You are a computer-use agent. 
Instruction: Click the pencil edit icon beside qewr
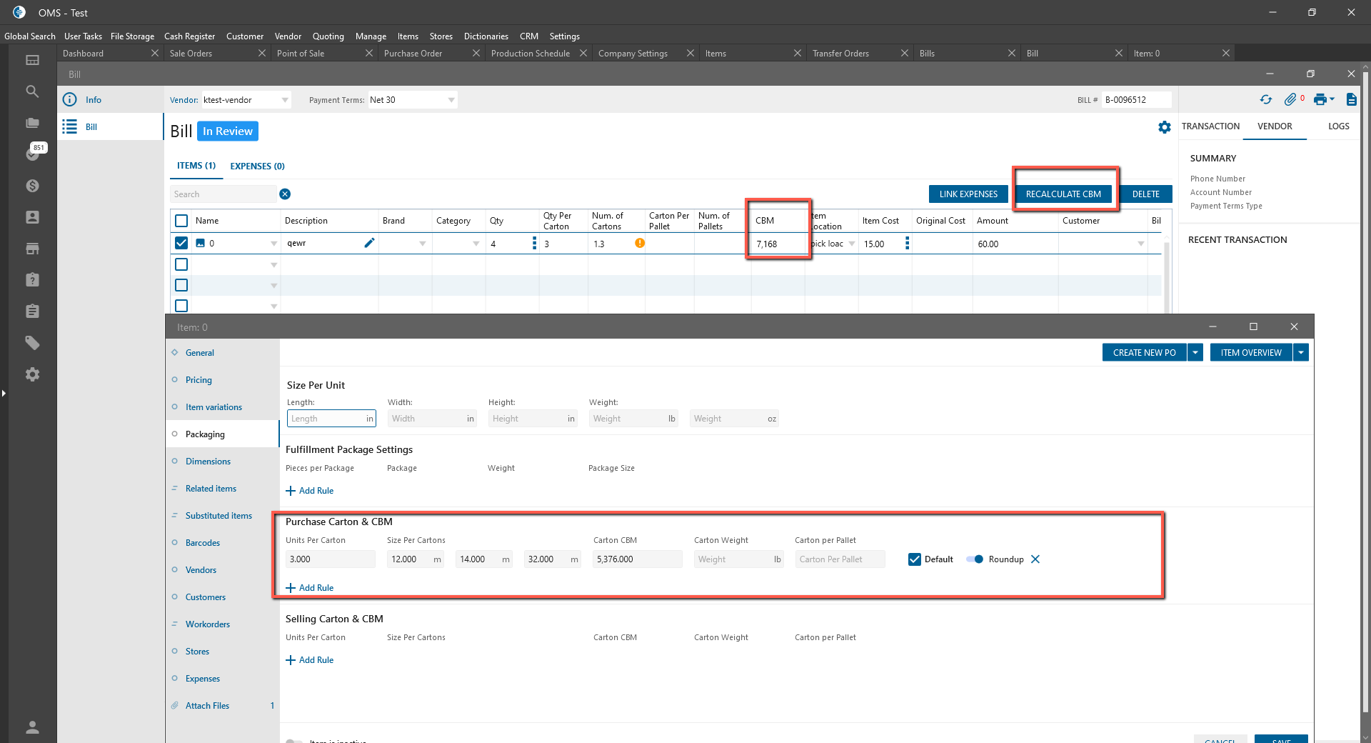tap(369, 243)
